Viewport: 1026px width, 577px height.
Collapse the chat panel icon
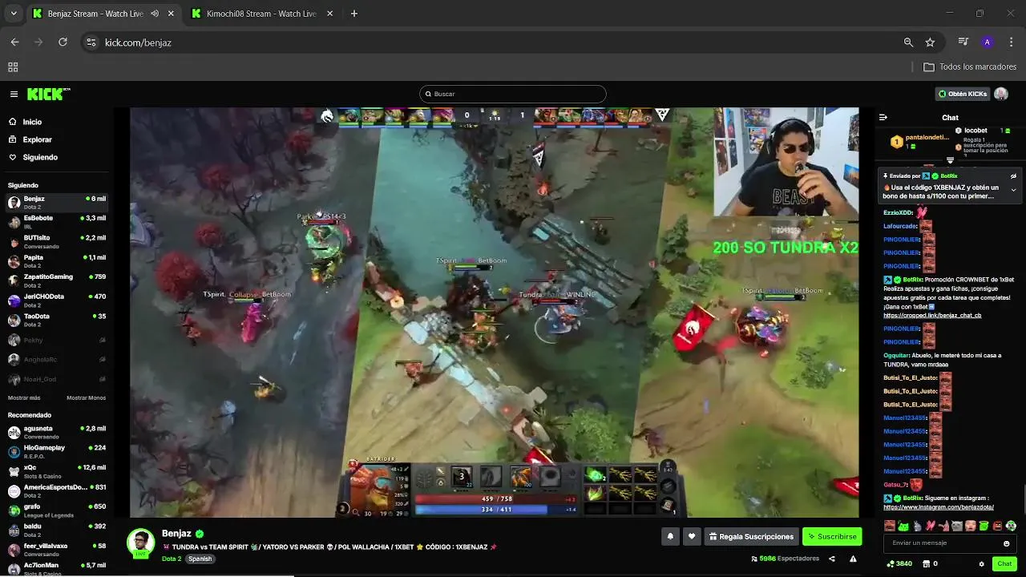coord(883,117)
